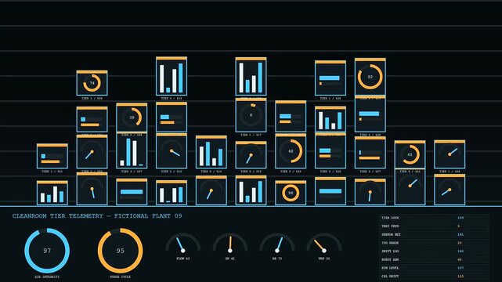This screenshot has height=282, width=502.
Task: Click the CAL DRIFT row
Action: pyautogui.click(x=434, y=277)
